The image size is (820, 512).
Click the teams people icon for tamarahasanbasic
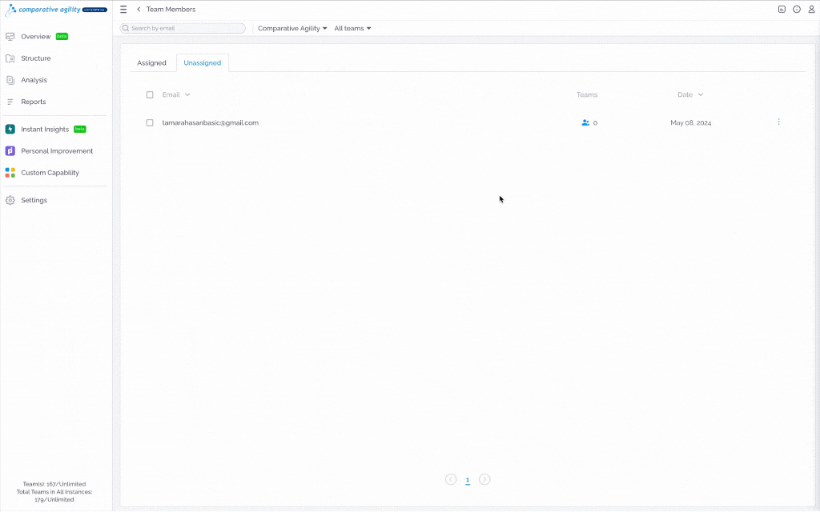coord(585,122)
